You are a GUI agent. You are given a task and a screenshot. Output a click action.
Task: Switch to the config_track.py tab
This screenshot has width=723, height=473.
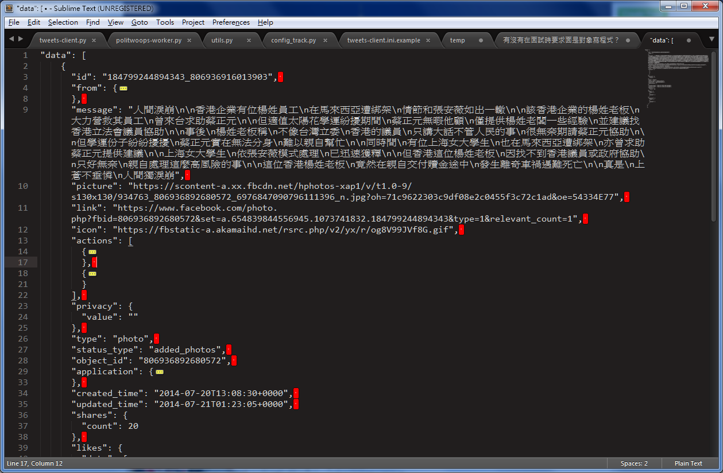pyautogui.click(x=293, y=41)
